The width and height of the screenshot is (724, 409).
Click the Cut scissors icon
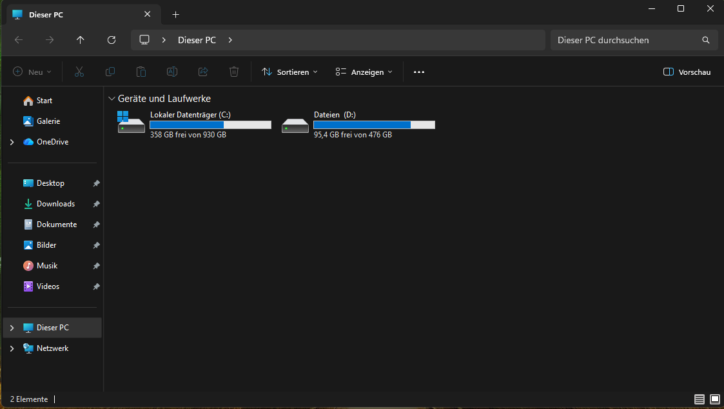79,72
